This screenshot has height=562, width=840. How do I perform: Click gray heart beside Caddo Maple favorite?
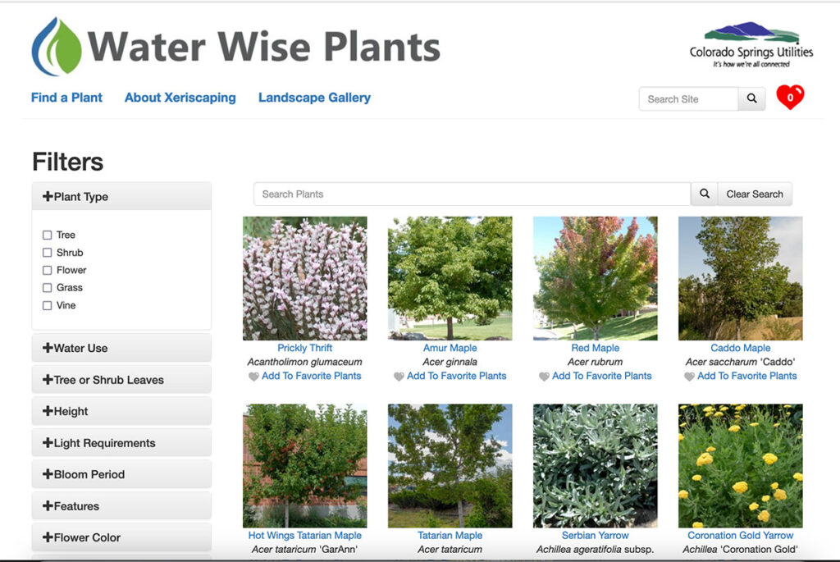click(689, 377)
